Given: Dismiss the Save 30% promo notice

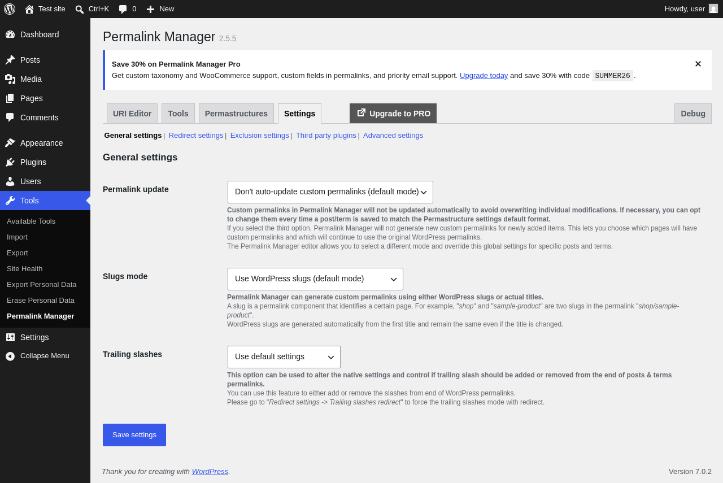Looking at the screenshot, I should [x=698, y=64].
